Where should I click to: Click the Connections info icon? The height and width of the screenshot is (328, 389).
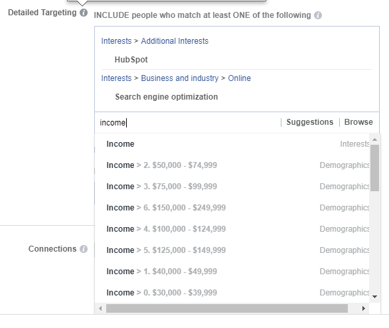pyautogui.click(x=84, y=249)
